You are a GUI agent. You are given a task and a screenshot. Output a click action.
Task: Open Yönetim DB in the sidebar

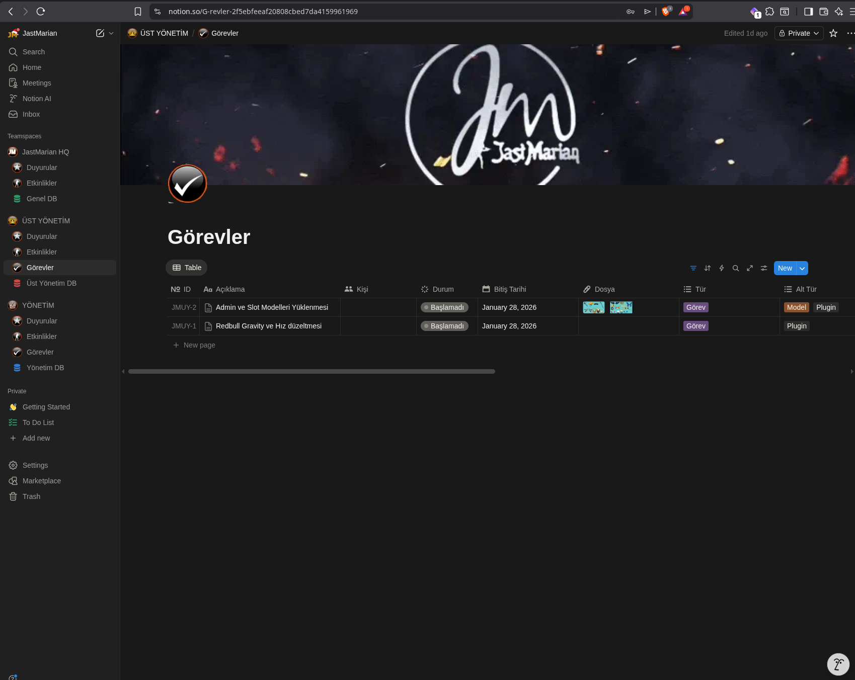(x=60, y=368)
